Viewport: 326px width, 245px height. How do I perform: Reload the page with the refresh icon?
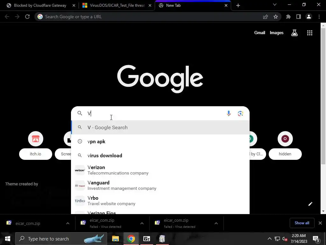[27, 17]
